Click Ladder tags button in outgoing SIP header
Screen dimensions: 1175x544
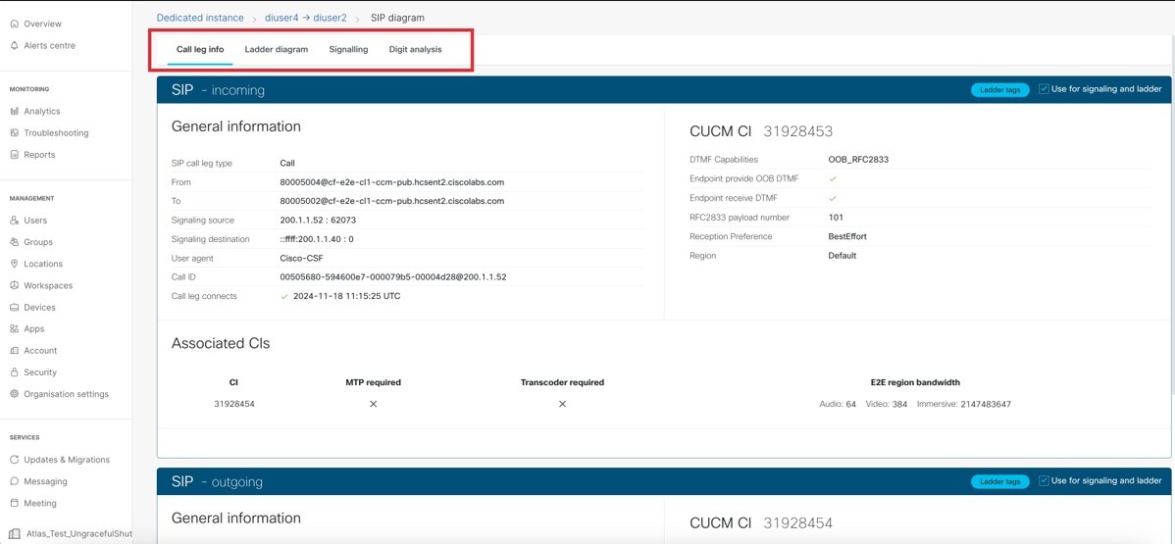pos(1000,482)
